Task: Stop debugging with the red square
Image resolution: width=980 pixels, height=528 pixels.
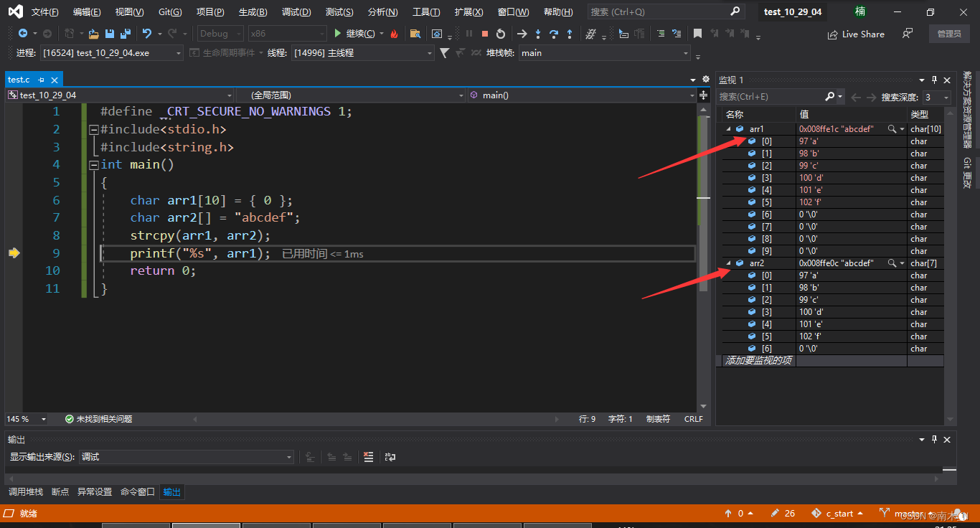Action: click(x=485, y=34)
